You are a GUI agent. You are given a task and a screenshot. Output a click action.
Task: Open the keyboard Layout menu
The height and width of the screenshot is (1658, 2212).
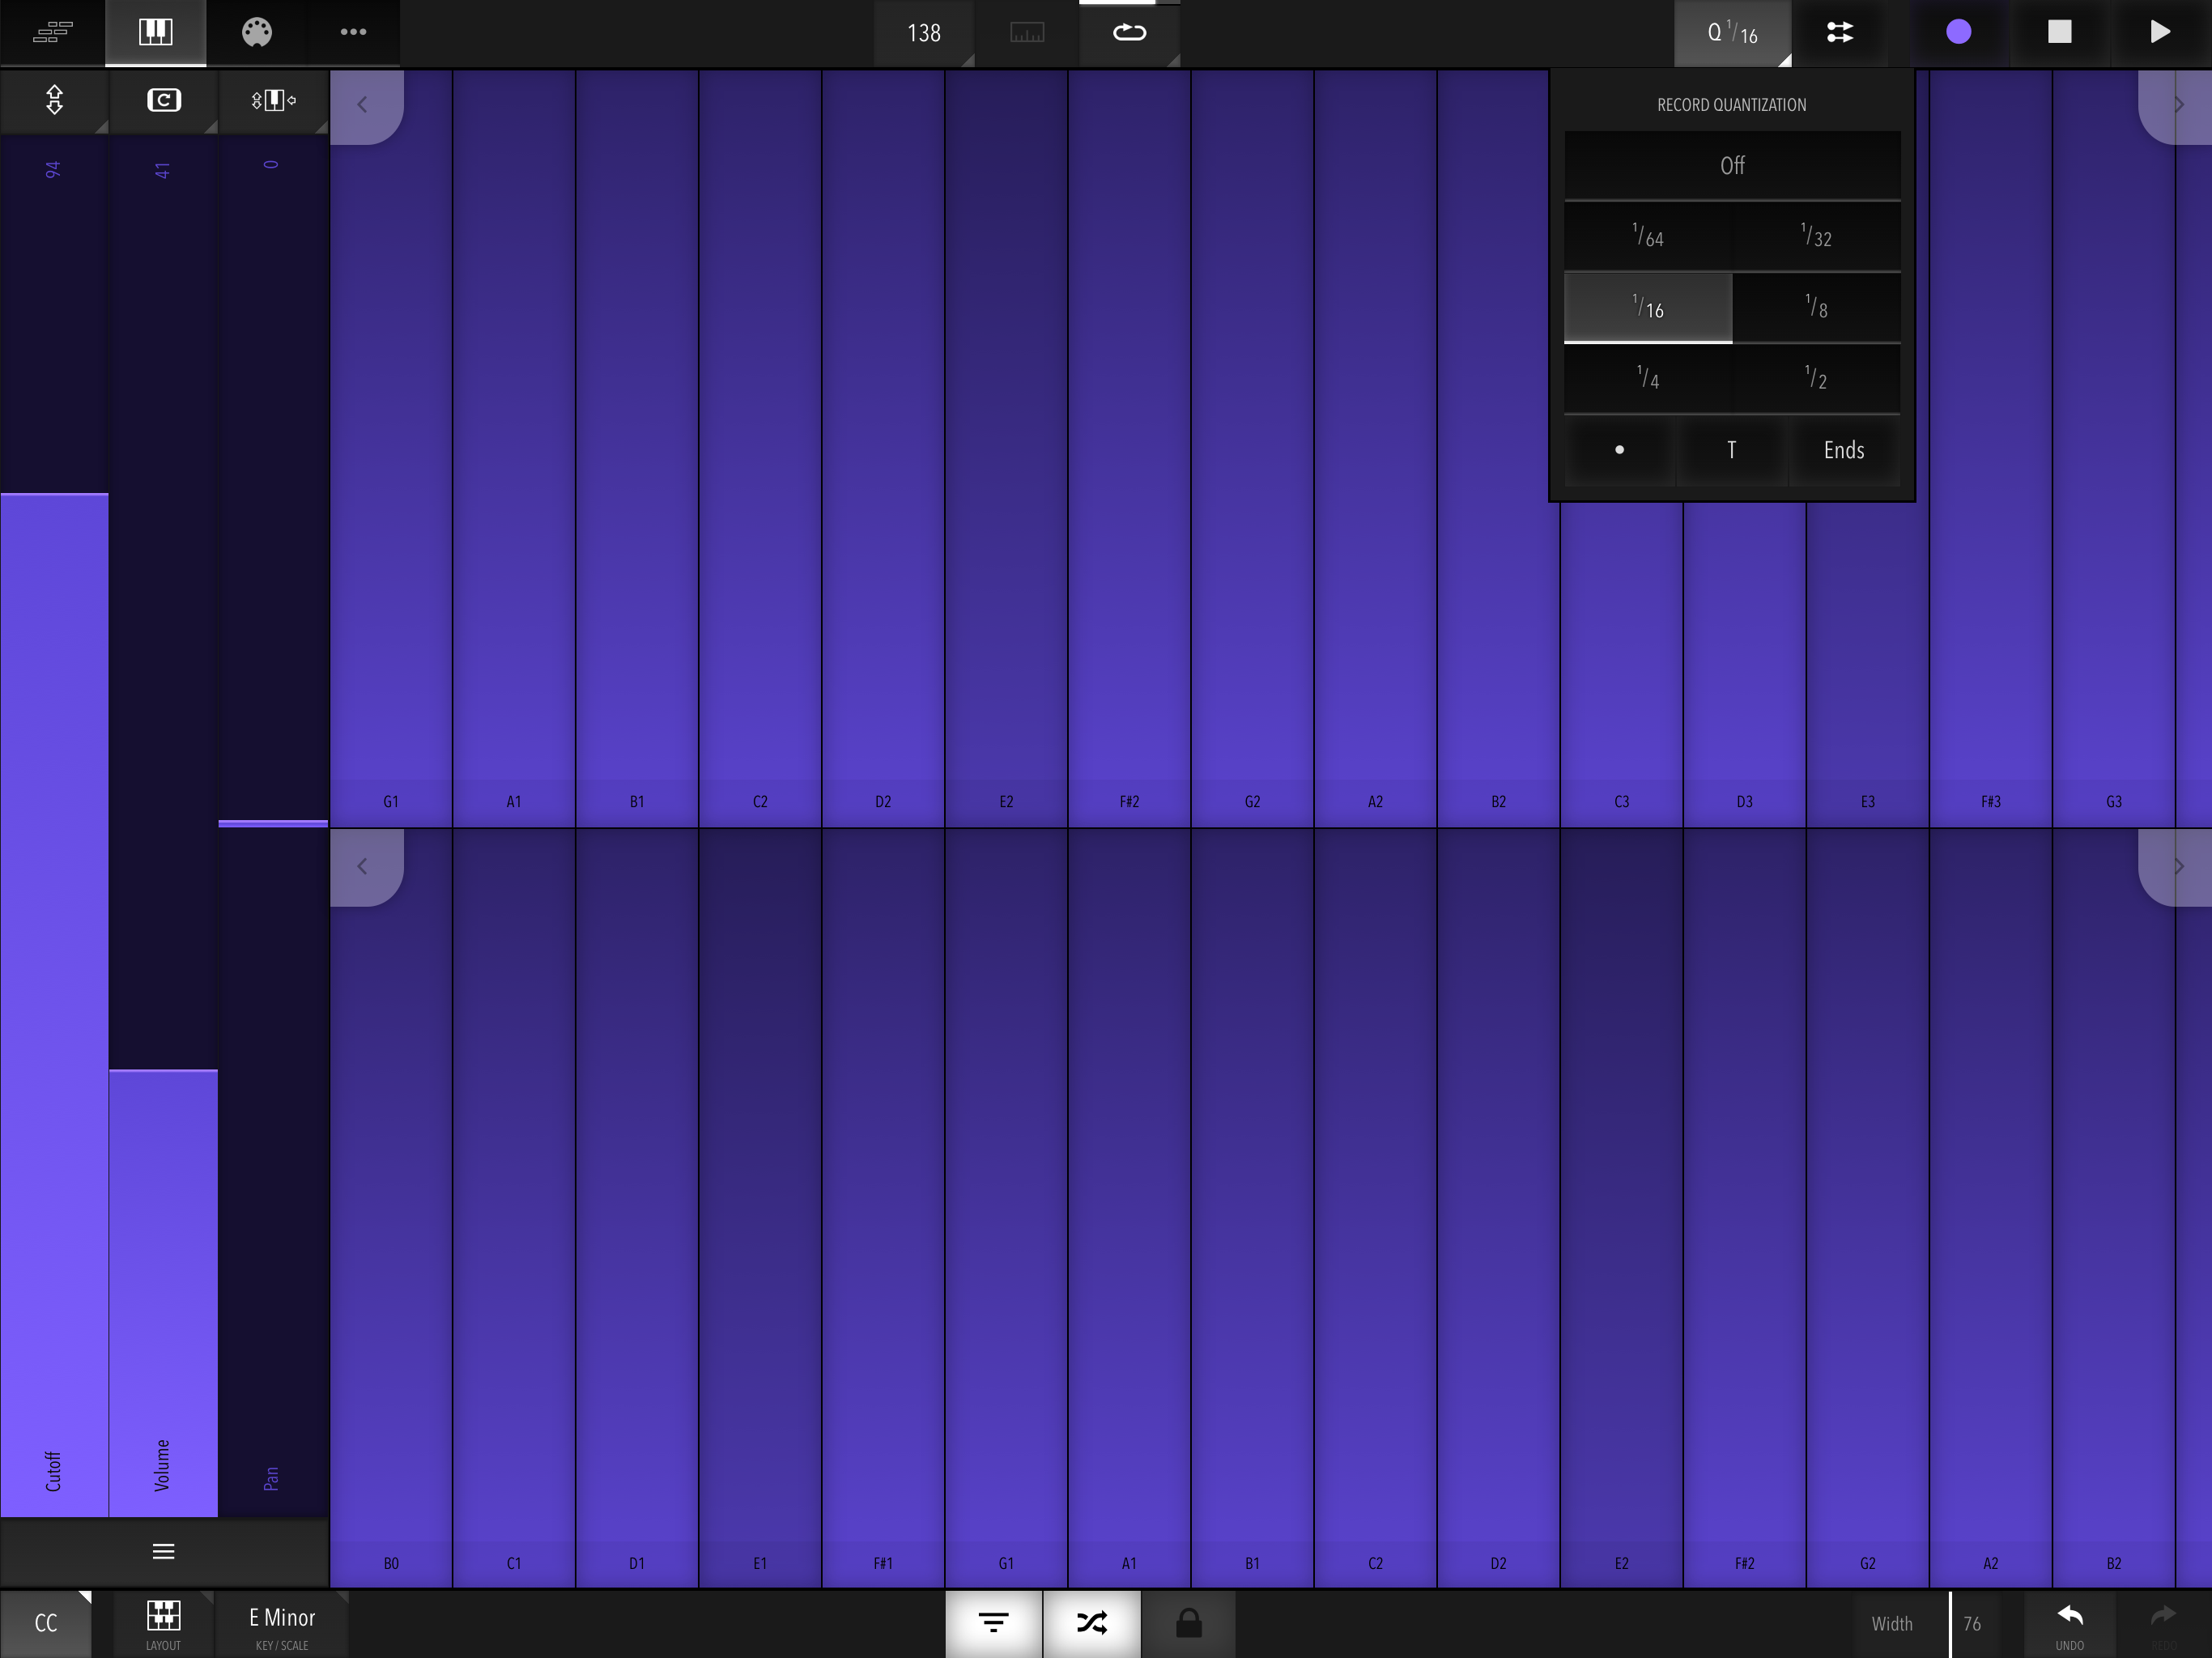[x=163, y=1624]
